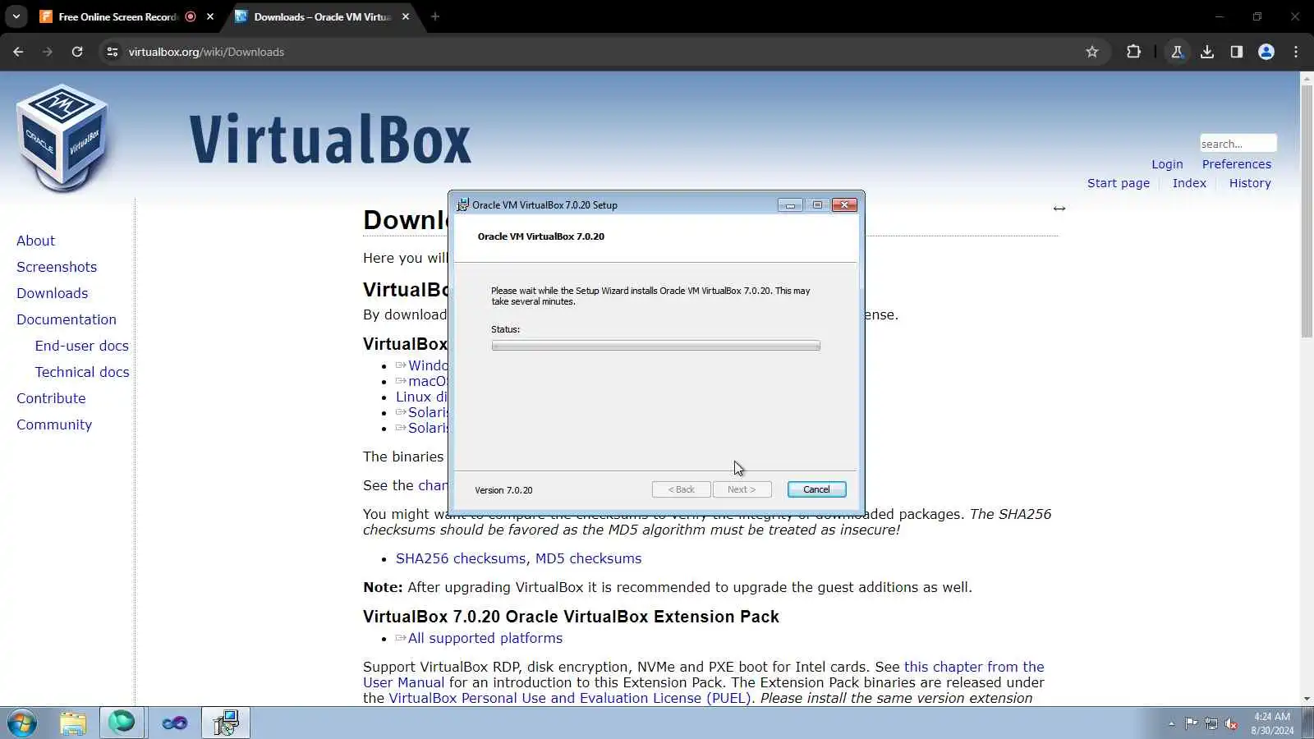Close the VirtualBox Setup dialog
1314x739 pixels.
[844, 205]
